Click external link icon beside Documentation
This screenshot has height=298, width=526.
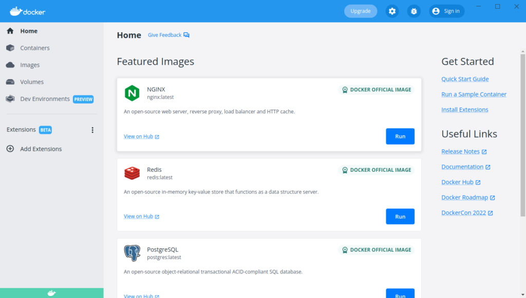click(488, 167)
